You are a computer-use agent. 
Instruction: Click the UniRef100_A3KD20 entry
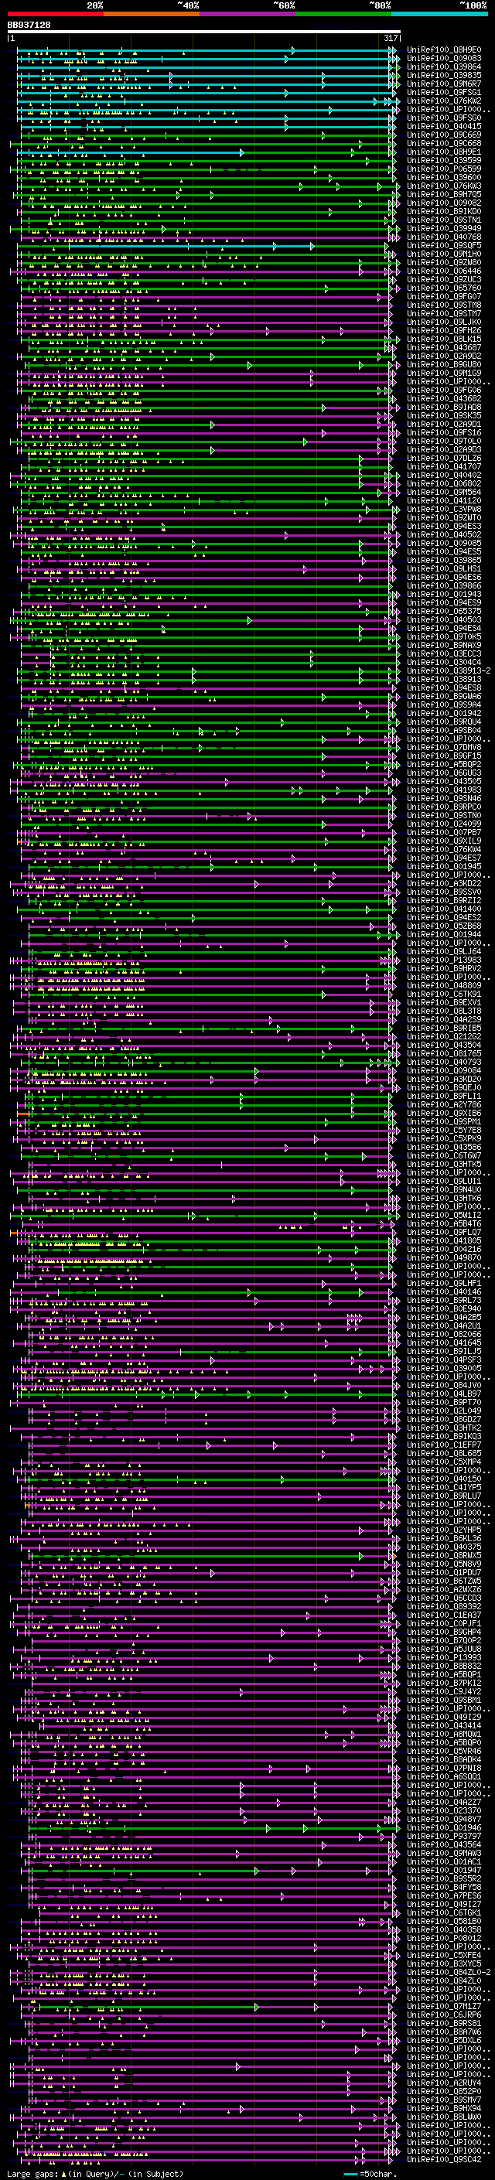(x=444, y=1079)
